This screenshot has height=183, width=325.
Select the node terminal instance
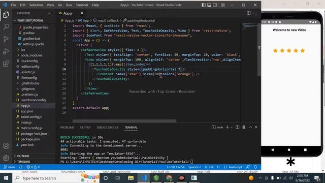point(217,127)
